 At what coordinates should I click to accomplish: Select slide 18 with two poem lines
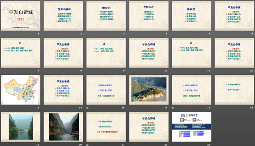point(235,90)
